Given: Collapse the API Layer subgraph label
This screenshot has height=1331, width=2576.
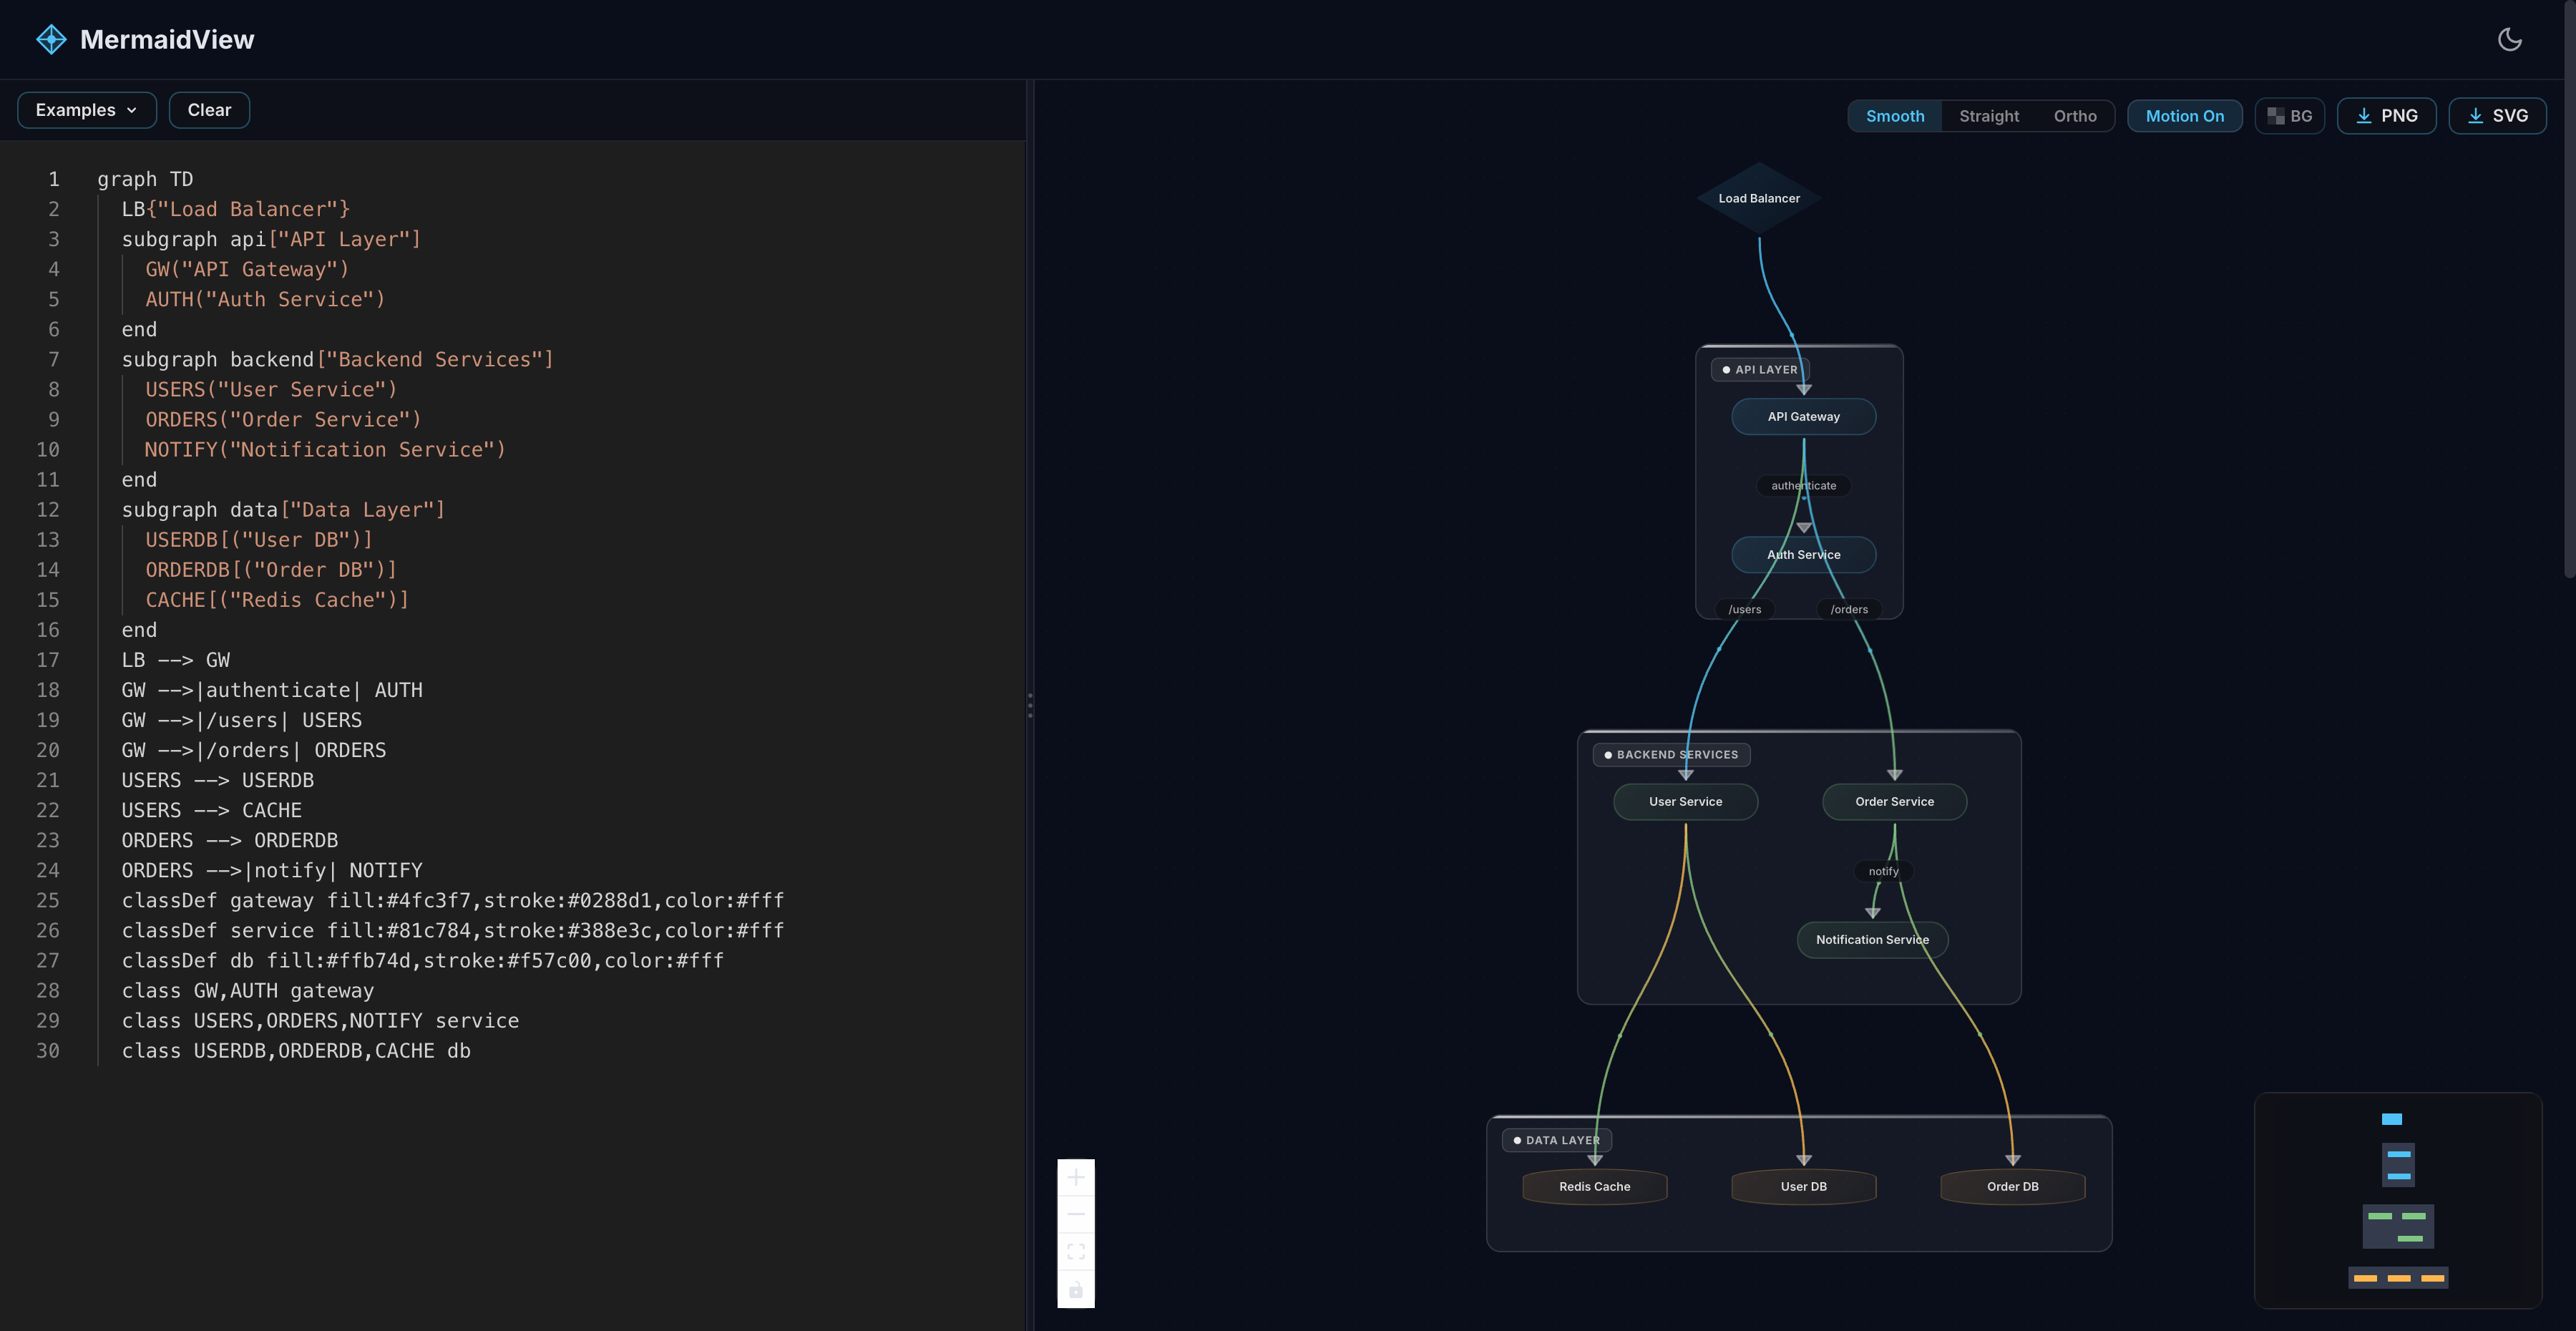Looking at the screenshot, I should click(1759, 370).
